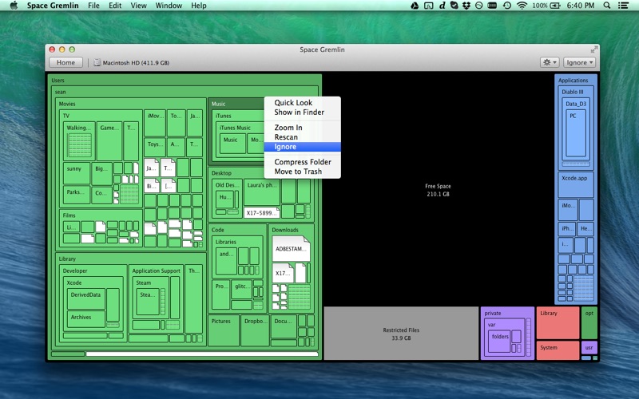Click the clock showing 6:40 PM
This screenshot has height=399, width=639.
(581, 6)
